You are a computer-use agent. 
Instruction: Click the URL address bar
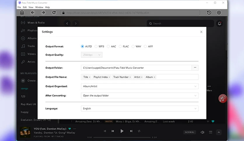click(130, 13)
